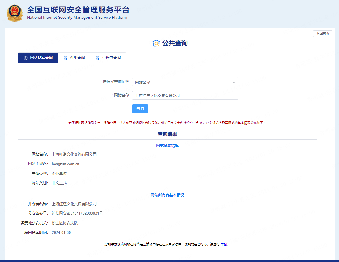Click the 查询结果 heading
This screenshot has height=262, width=339.
(167, 134)
